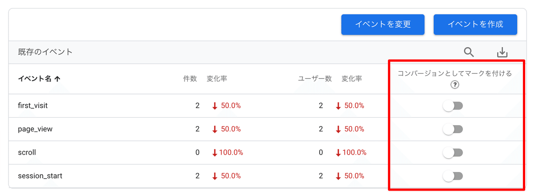This screenshot has width=535, height=192.
Task: Click the コンバージョンとしてマークを付ける header
Action: tap(455, 74)
